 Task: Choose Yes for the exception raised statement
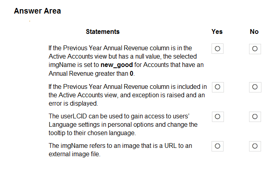coord(218,87)
